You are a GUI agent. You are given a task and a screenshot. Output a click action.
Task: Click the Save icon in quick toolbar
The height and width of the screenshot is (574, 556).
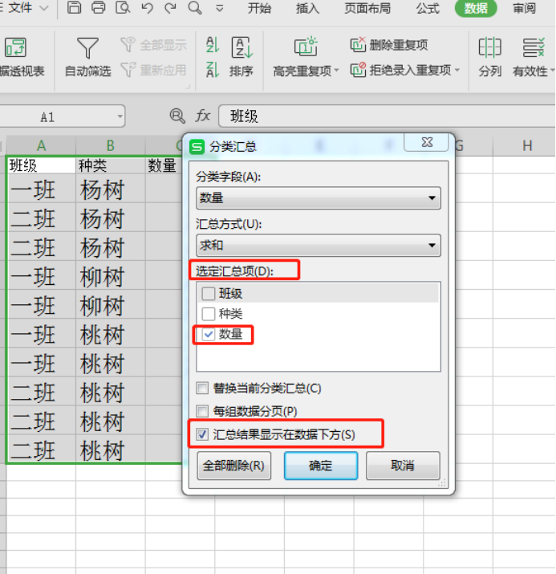(x=74, y=7)
